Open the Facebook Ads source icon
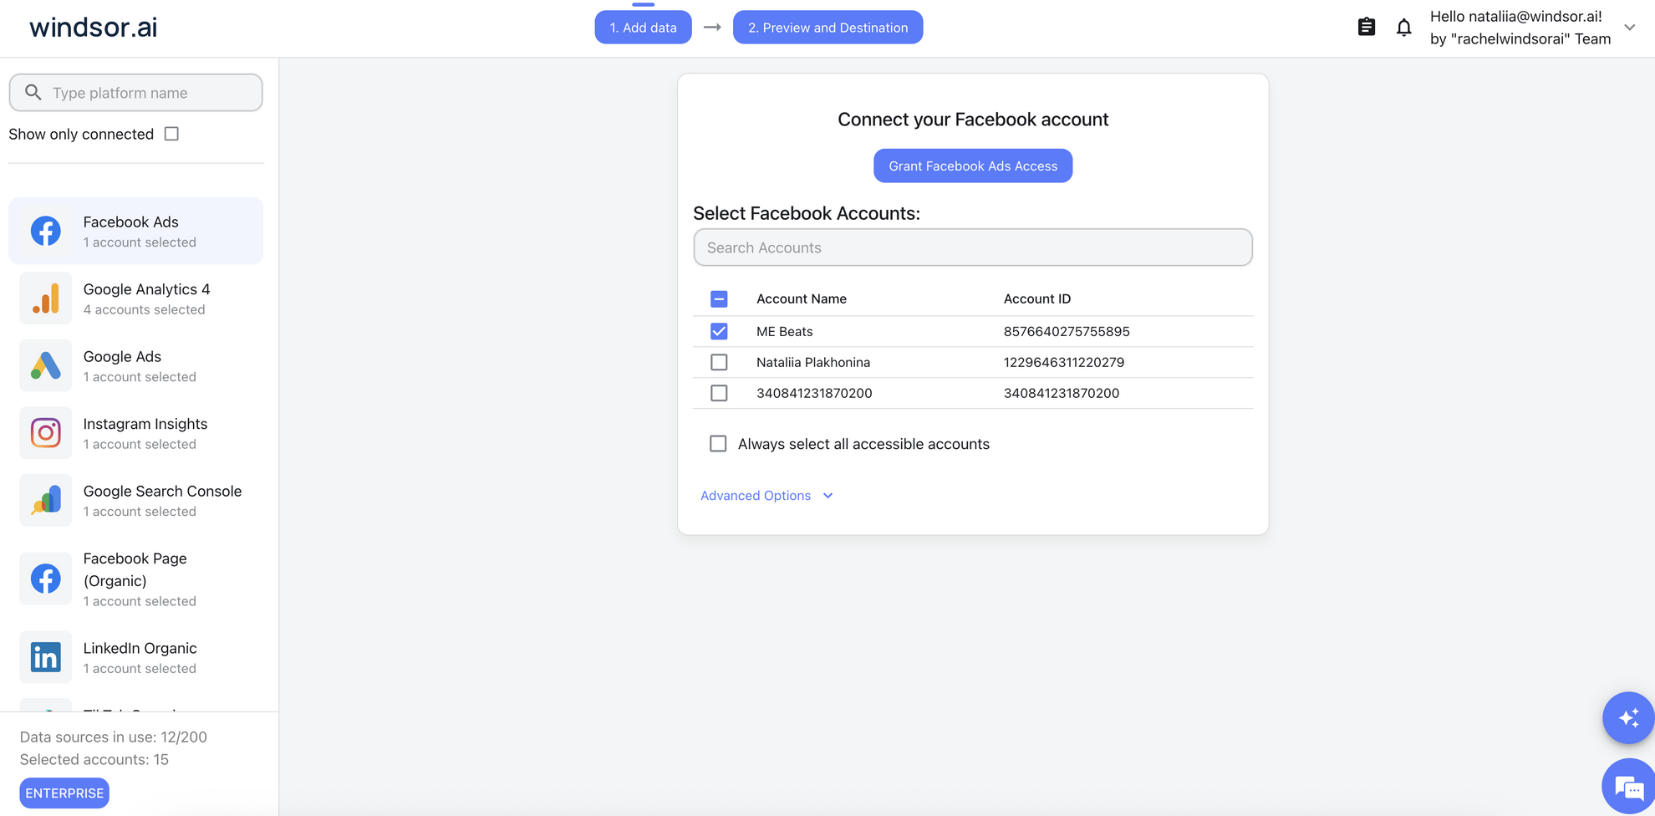Viewport: 1655px width, 816px height. coord(46,231)
